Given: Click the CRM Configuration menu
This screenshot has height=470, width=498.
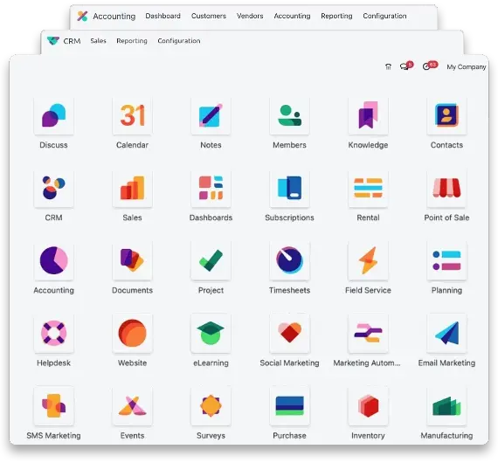Looking at the screenshot, I should (x=179, y=41).
